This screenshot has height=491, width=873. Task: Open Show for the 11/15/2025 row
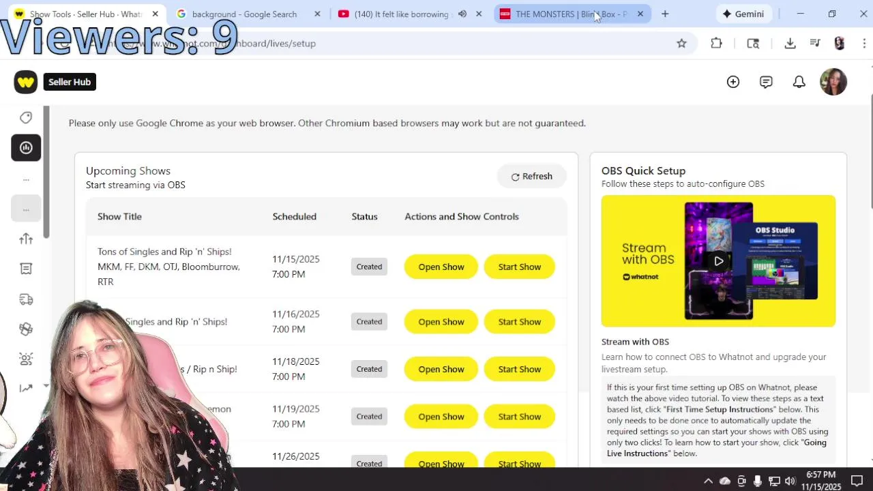click(x=441, y=267)
